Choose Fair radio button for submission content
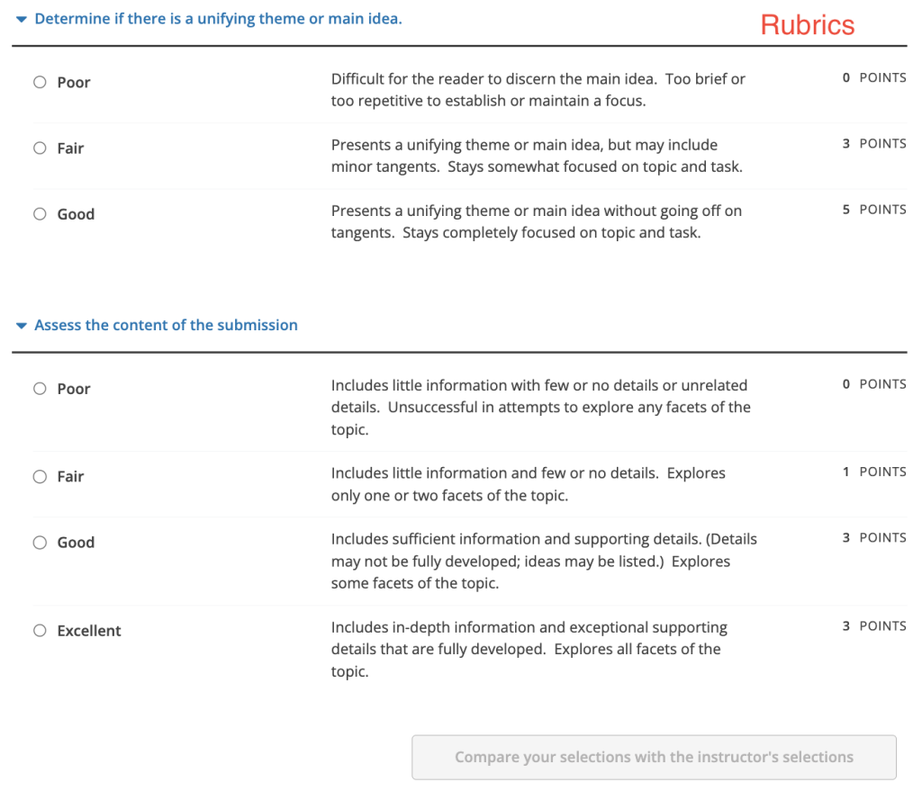The image size is (922, 791). 40,477
